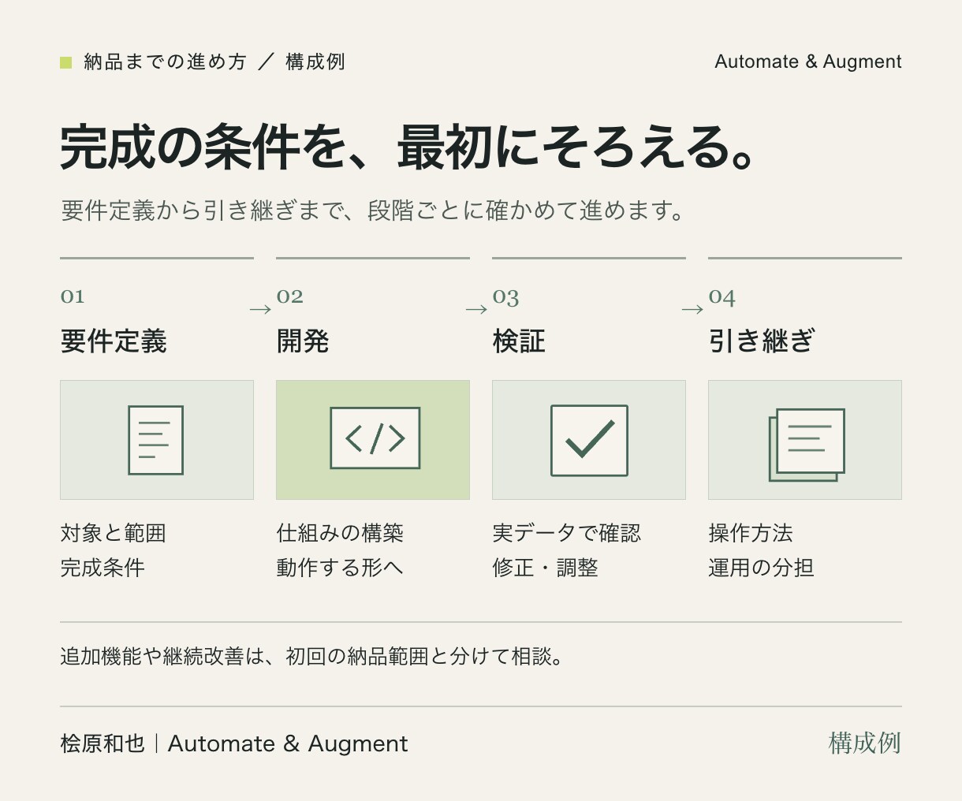Viewport: 962px width, 801px height.
Task: Click the code brackets icon under 開発
Action: (x=375, y=438)
